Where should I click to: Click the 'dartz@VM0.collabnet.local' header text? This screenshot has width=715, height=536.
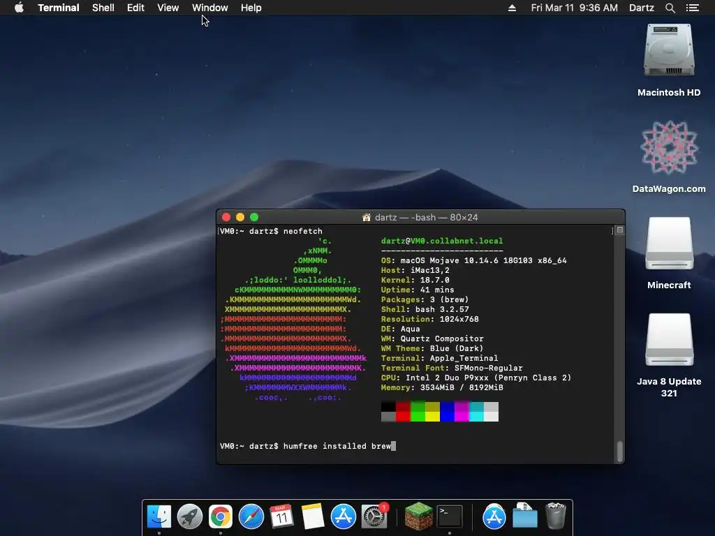tap(442, 241)
